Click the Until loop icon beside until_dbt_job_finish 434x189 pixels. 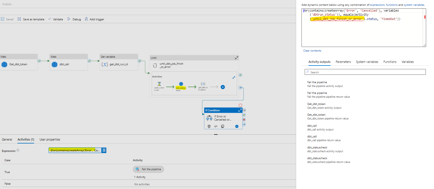[155, 65]
